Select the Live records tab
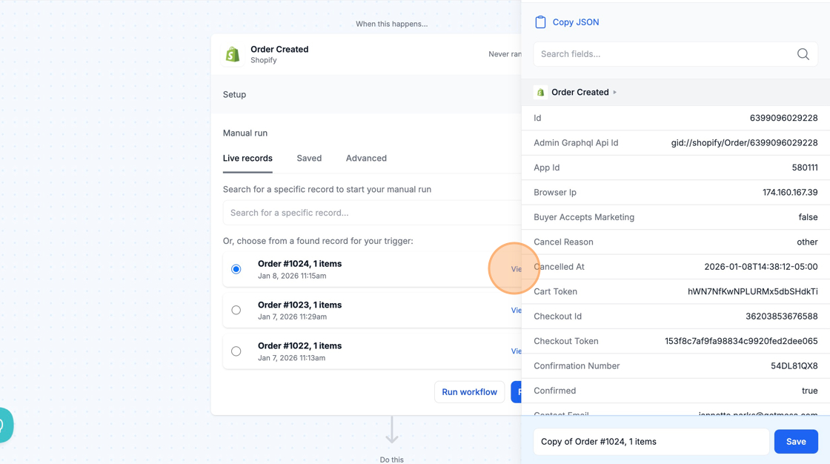The width and height of the screenshot is (830, 464). (248, 158)
